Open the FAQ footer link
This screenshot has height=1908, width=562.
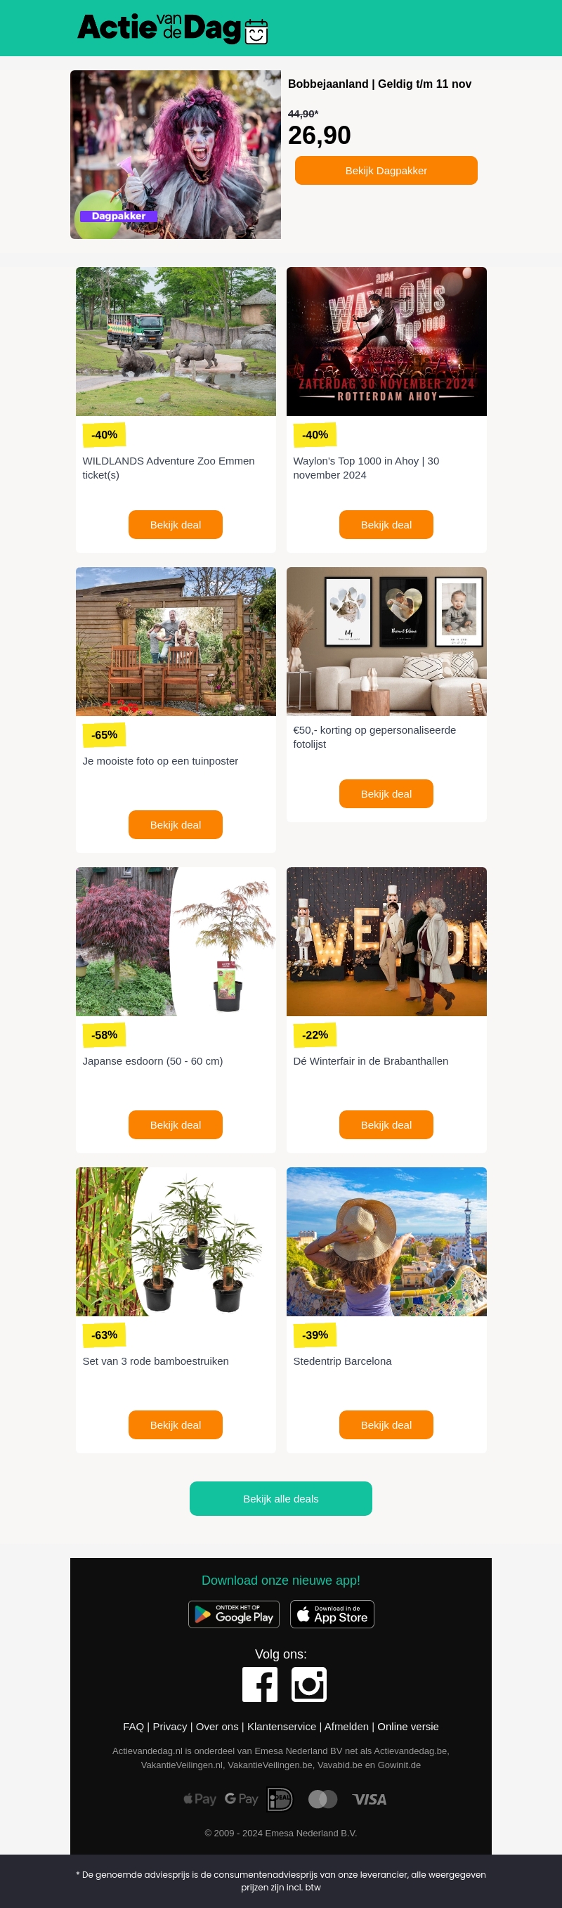point(133,1727)
